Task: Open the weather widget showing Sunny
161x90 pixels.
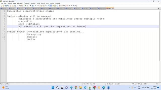Action: [x=6, y=87]
